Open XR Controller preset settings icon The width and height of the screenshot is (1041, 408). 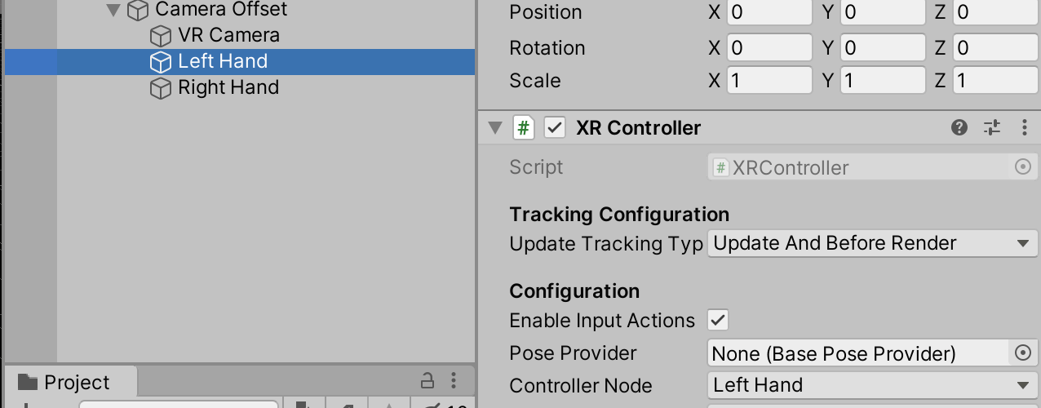click(x=992, y=127)
